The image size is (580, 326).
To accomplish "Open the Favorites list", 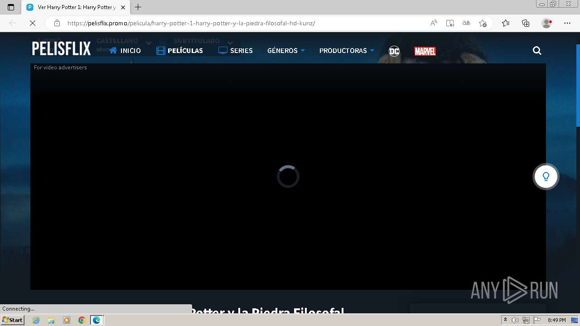I will coord(506,23).
